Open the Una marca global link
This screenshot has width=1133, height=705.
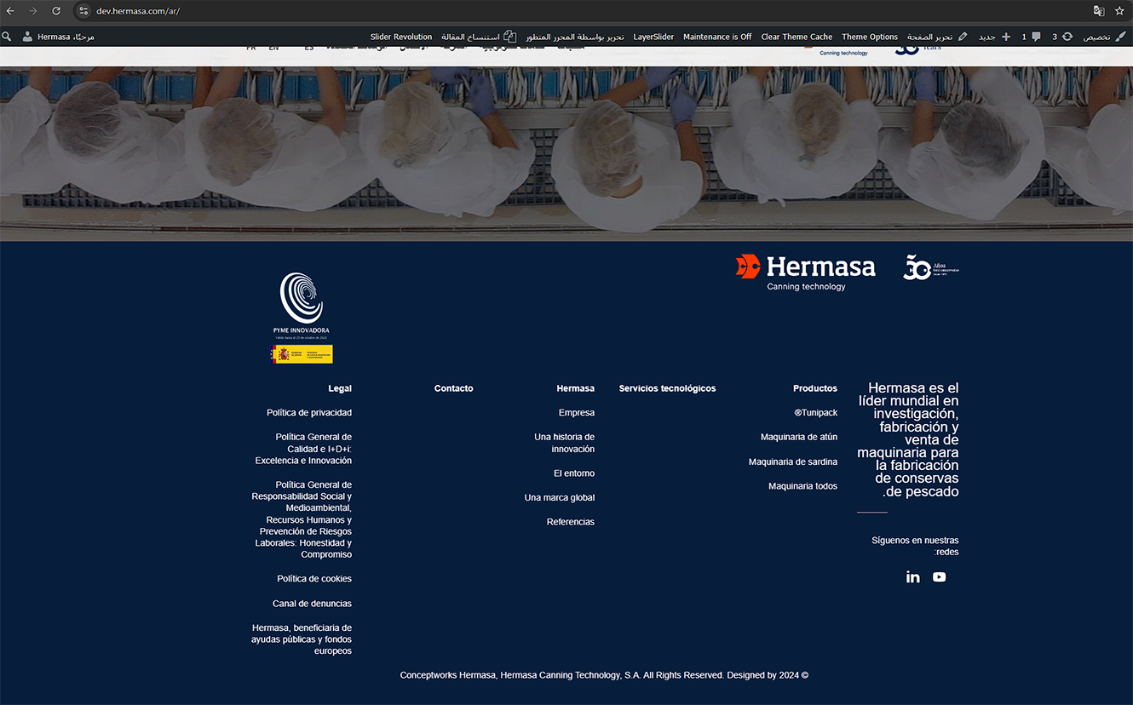pos(560,498)
